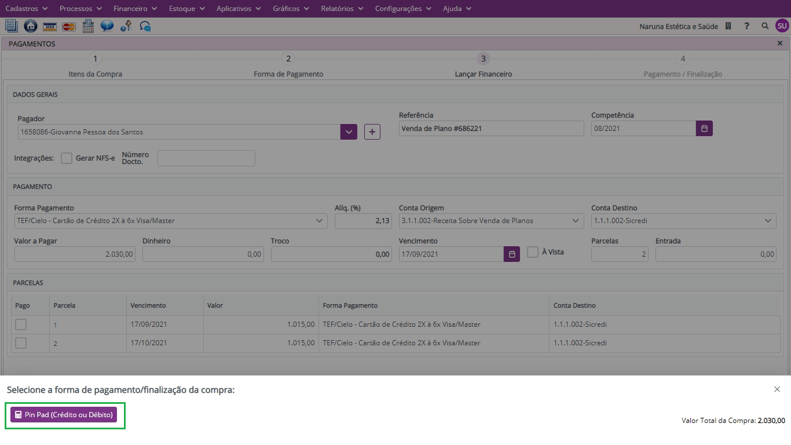Click the plus button beside Pagador
Viewport: 791px width, 445px height.
click(x=372, y=132)
